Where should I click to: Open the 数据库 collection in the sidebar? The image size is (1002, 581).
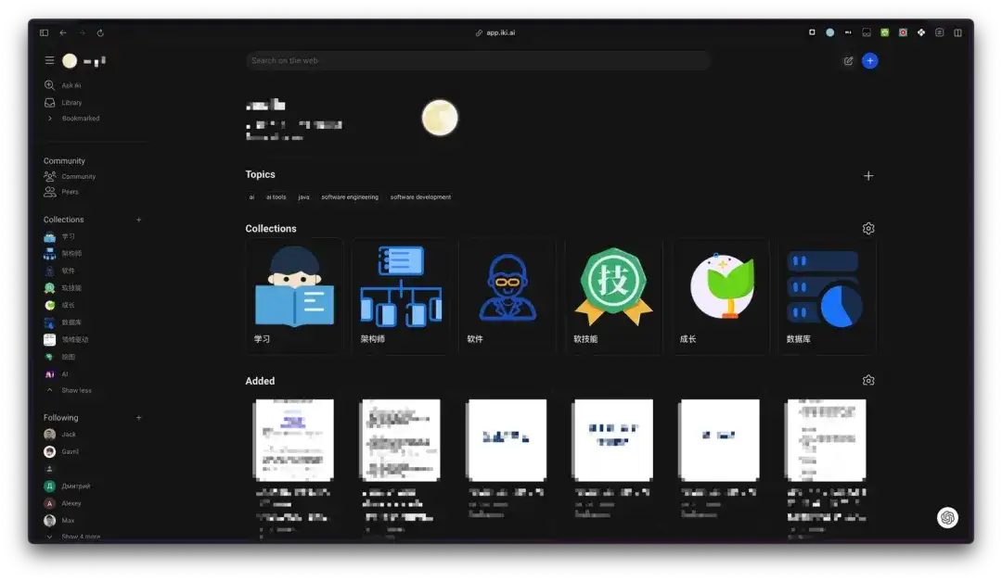(63, 322)
